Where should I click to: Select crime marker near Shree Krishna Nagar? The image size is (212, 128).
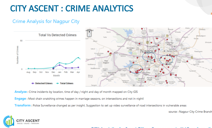pyautogui.click(x=142, y=29)
